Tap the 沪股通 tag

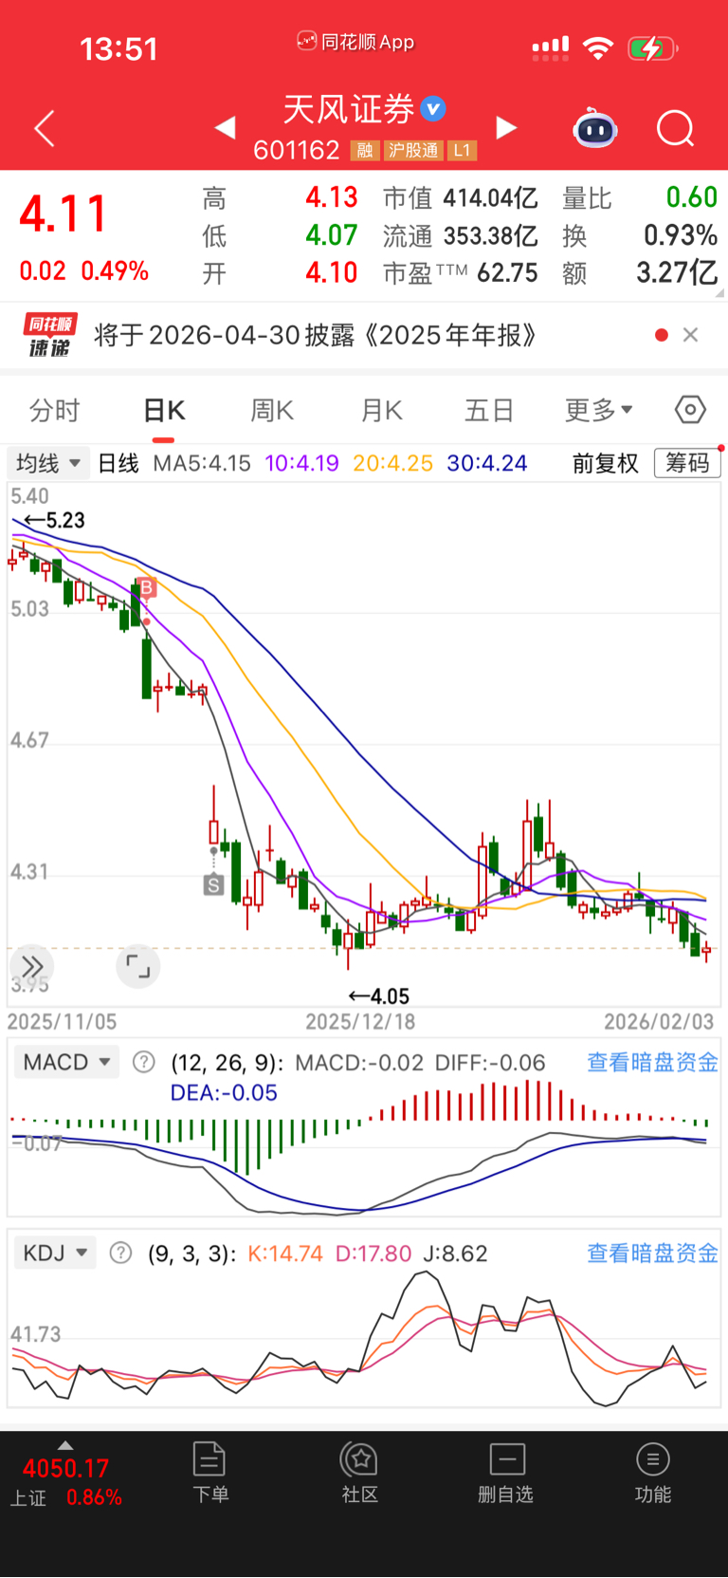(413, 150)
